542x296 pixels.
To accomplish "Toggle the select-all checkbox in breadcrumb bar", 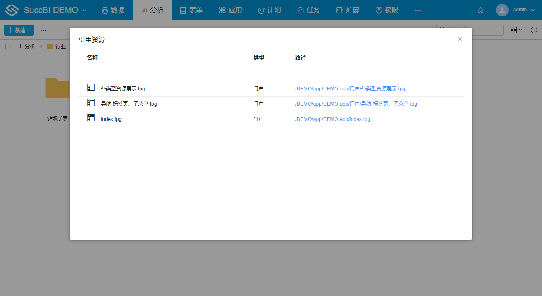I will pos(8,47).
